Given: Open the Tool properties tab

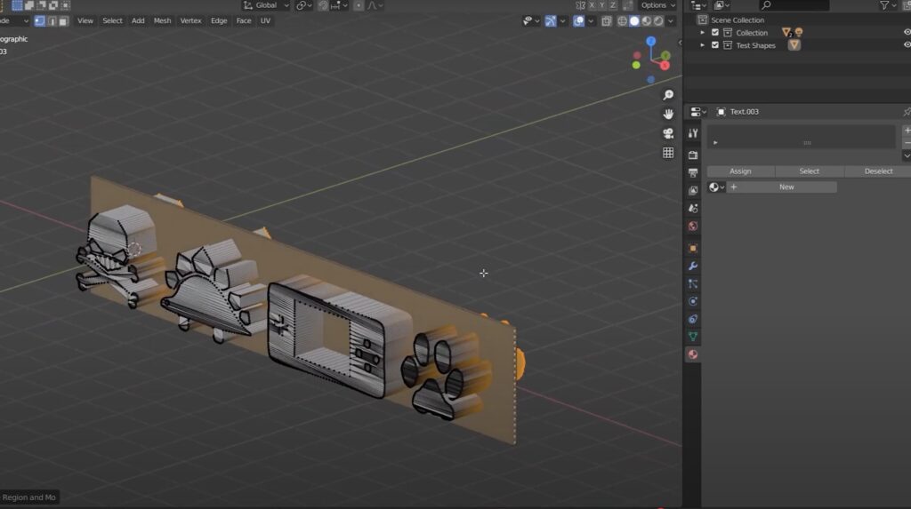Looking at the screenshot, I should pyautogui.click(x=692, y=133).
